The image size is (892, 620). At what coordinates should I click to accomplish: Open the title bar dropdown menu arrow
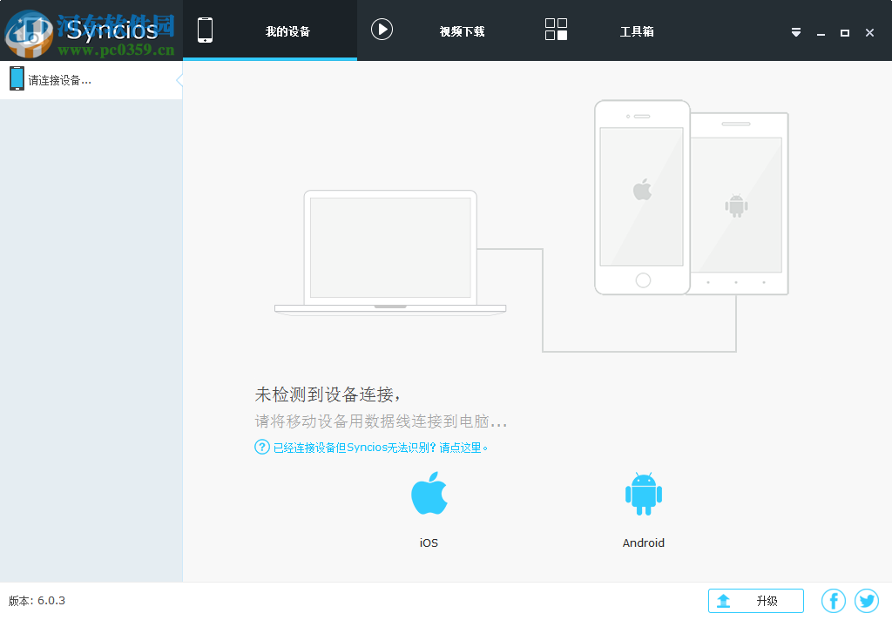[x=795, y=31]
